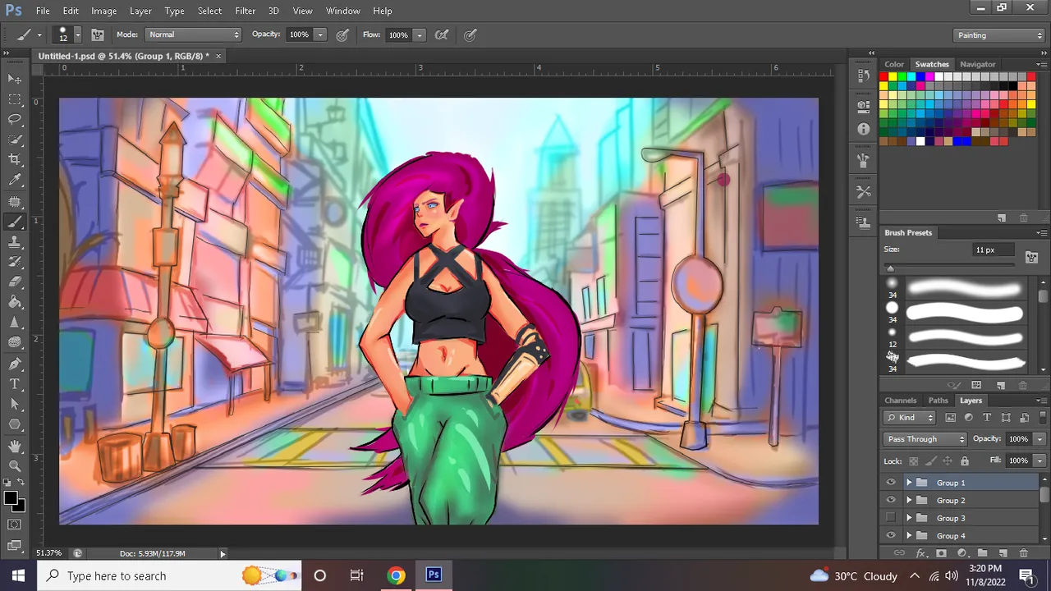Open the Image menu

click(103, 11)
